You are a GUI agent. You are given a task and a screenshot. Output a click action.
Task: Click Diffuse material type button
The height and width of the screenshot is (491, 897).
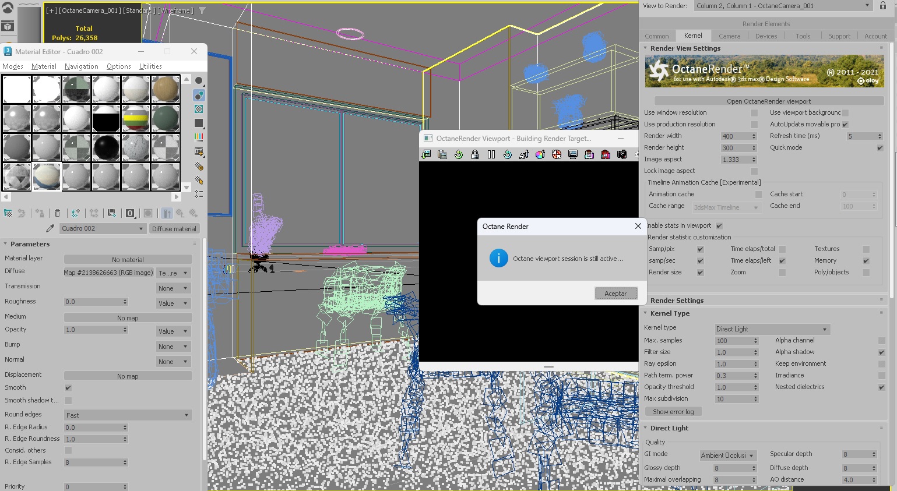(x=174, y=229)
